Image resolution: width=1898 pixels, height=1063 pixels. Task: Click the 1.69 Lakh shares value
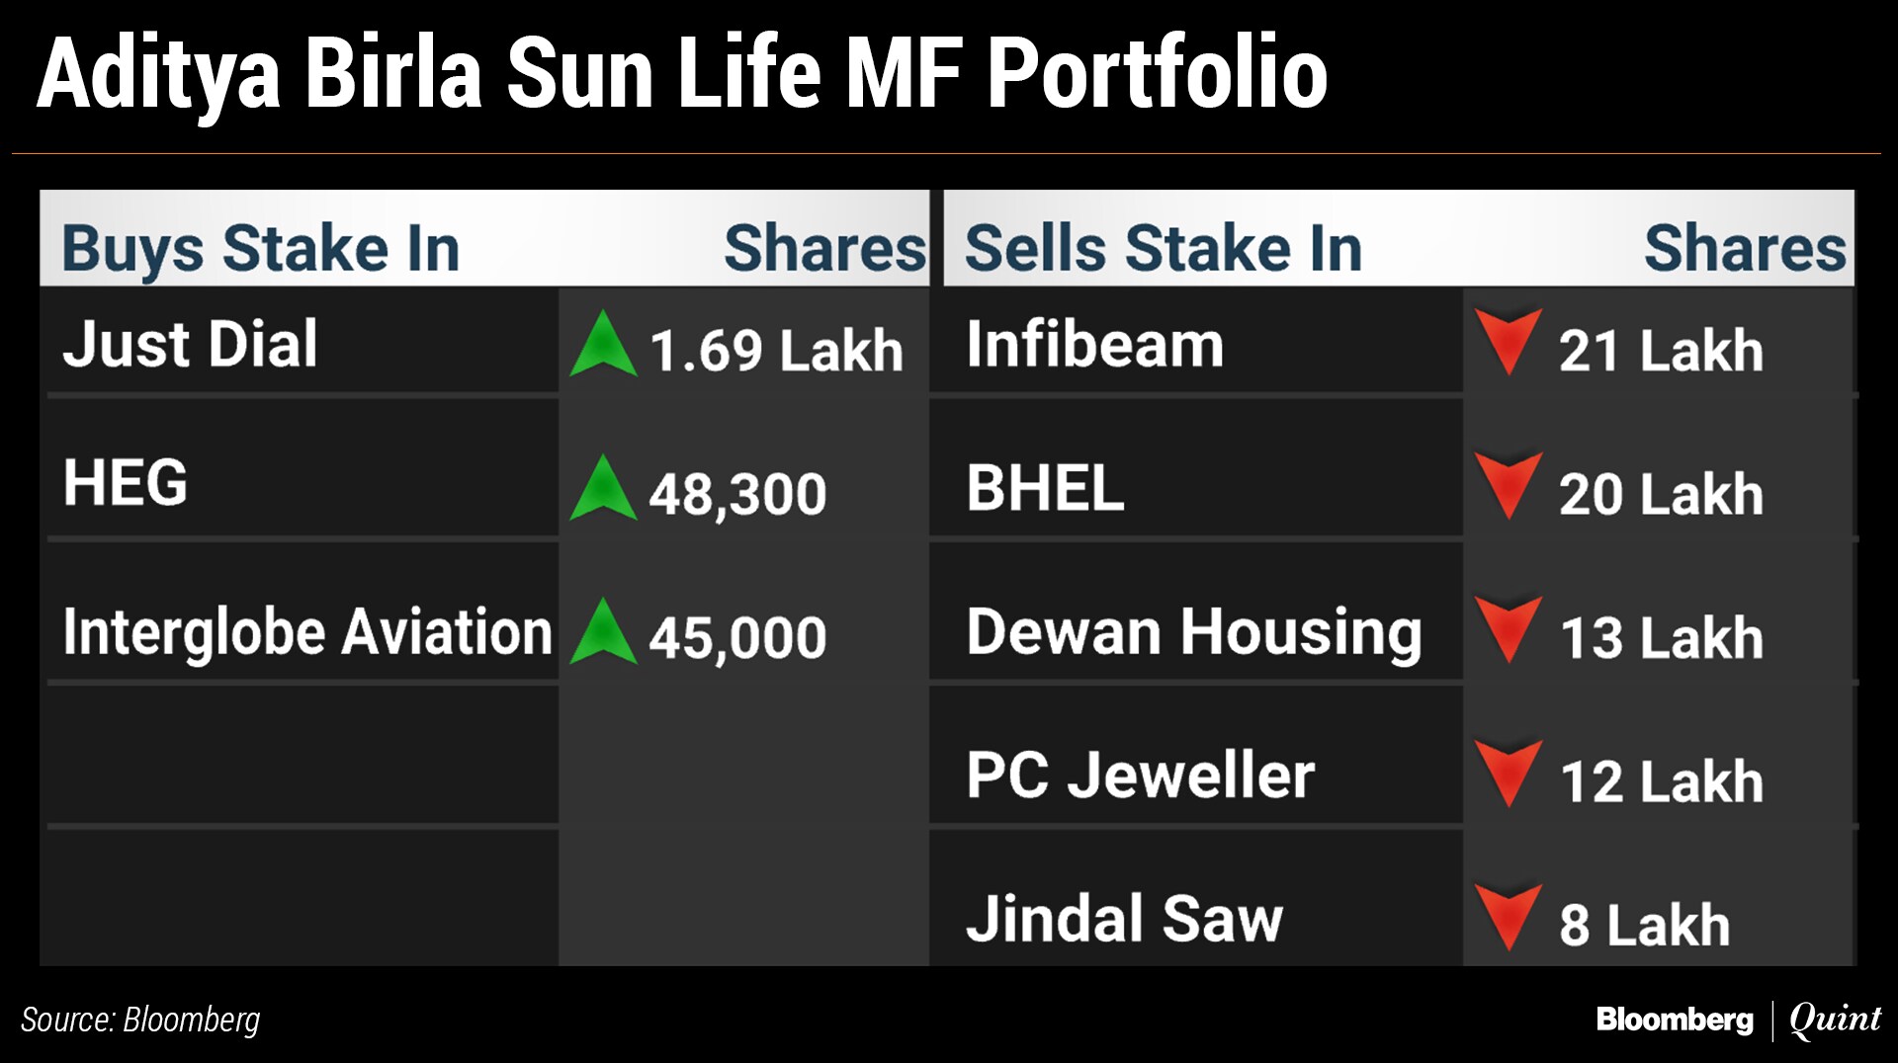(776, 351)
